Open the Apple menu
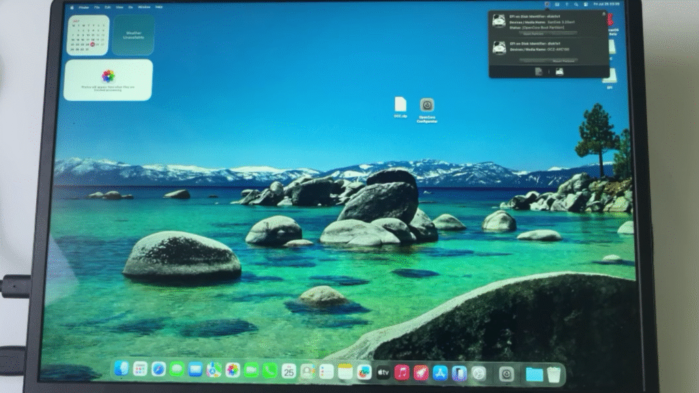 [x=72, y=7]
